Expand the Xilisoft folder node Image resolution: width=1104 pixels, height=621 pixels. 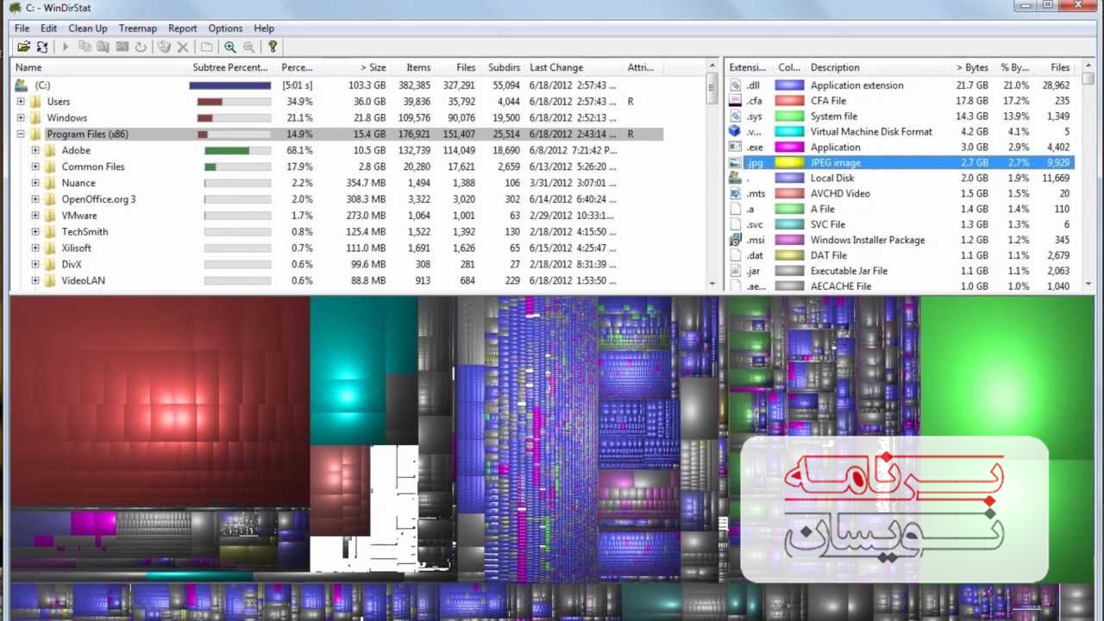(35, 248)
